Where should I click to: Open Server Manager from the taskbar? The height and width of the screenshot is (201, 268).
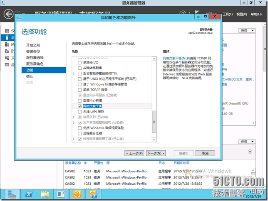point(12,194)
